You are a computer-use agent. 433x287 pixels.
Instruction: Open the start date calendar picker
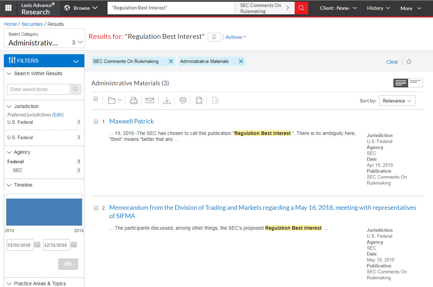[37, 245]
